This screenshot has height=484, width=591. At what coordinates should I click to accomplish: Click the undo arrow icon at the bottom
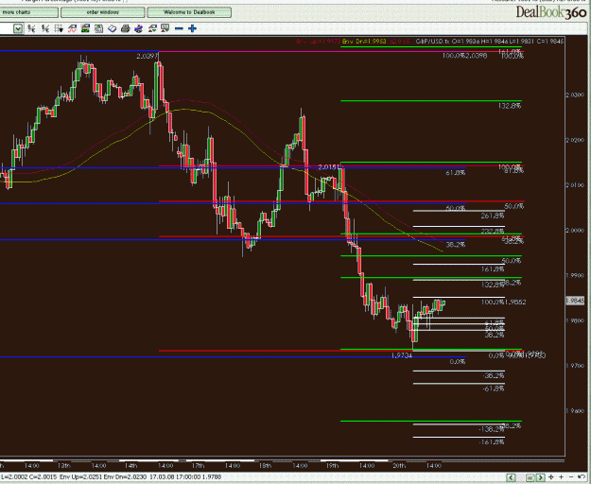(x=582, y=477)
